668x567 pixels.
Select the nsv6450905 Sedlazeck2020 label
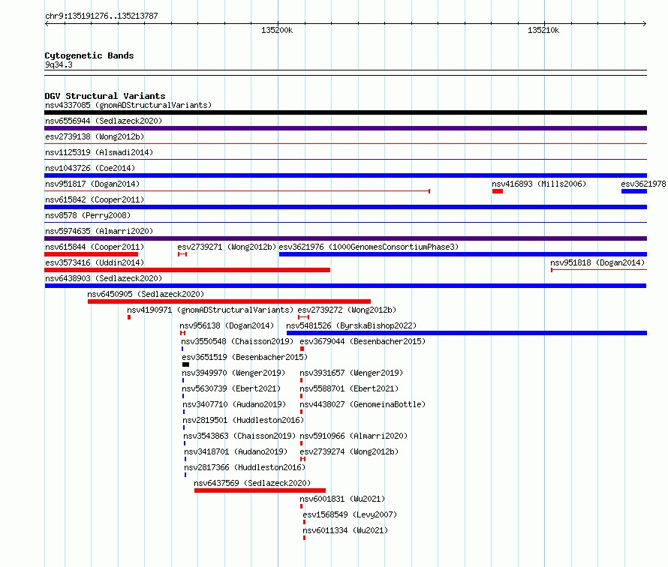point(146,294)
